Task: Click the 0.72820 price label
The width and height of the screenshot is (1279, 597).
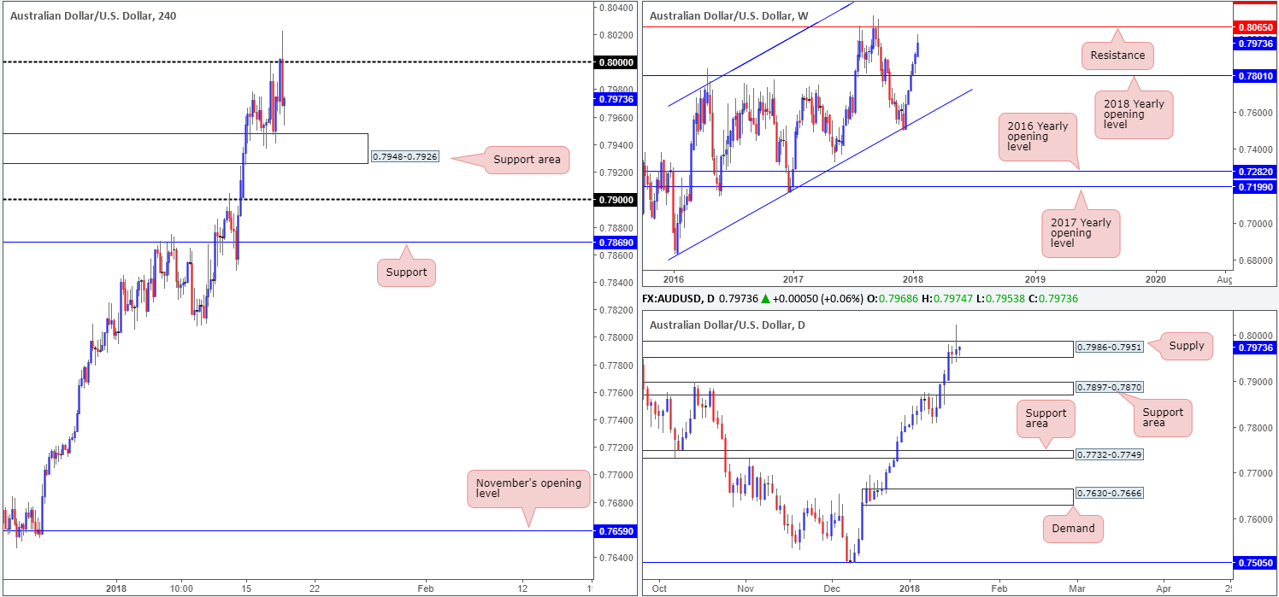Action: click(x=1256, y=172)
